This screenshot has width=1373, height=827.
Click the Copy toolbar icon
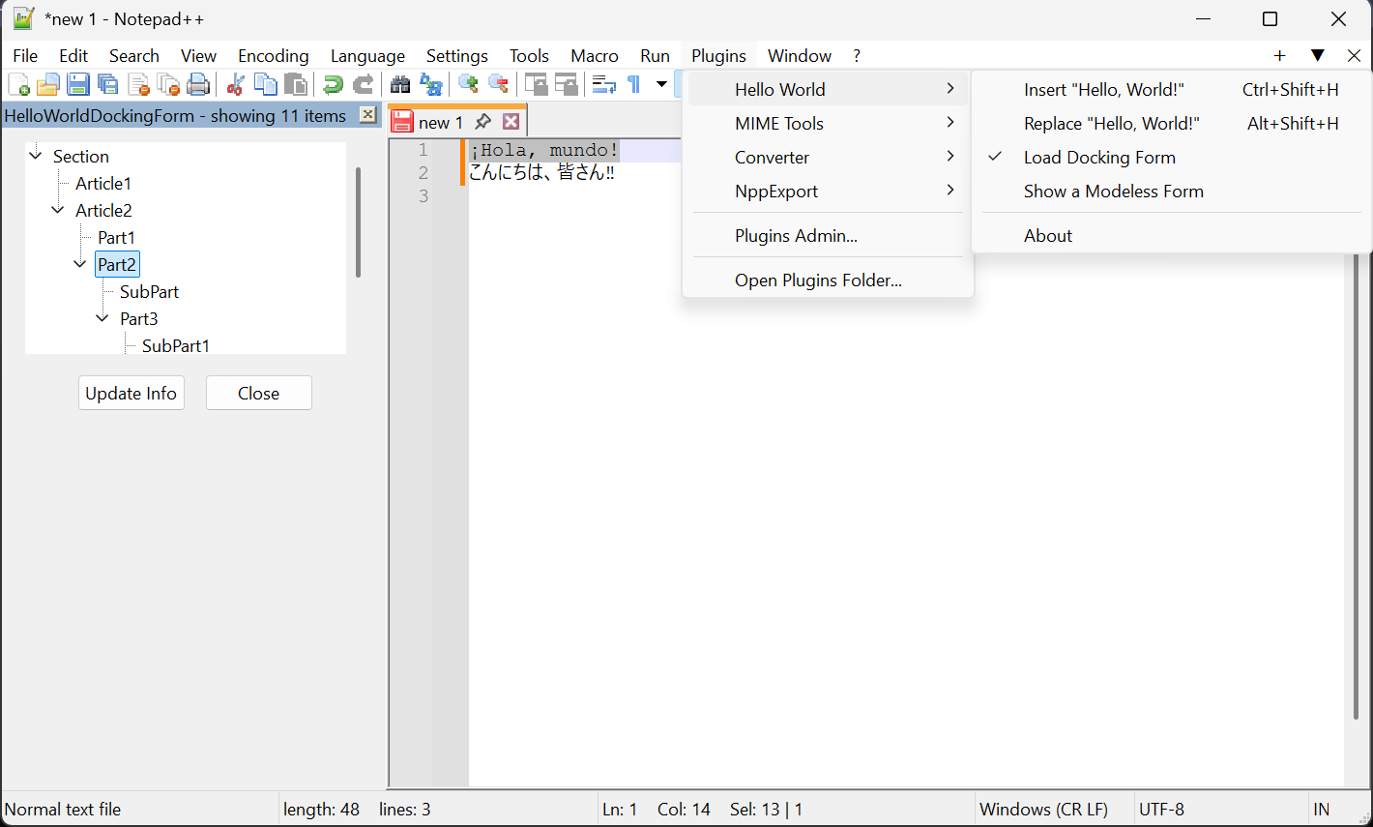click(x=265, y=84)
